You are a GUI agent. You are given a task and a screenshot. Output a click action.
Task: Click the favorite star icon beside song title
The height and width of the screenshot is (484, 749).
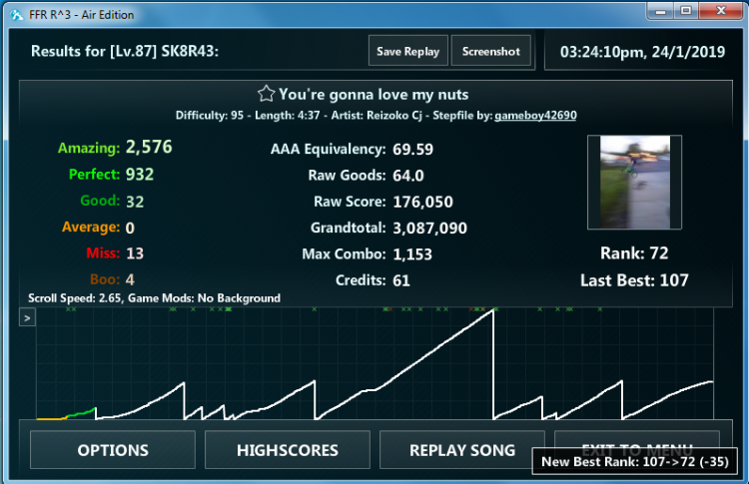coord(266,94)
